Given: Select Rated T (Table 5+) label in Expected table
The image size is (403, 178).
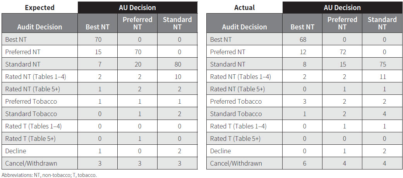Looking at the screenshot, I should click(x=30, y=139).
